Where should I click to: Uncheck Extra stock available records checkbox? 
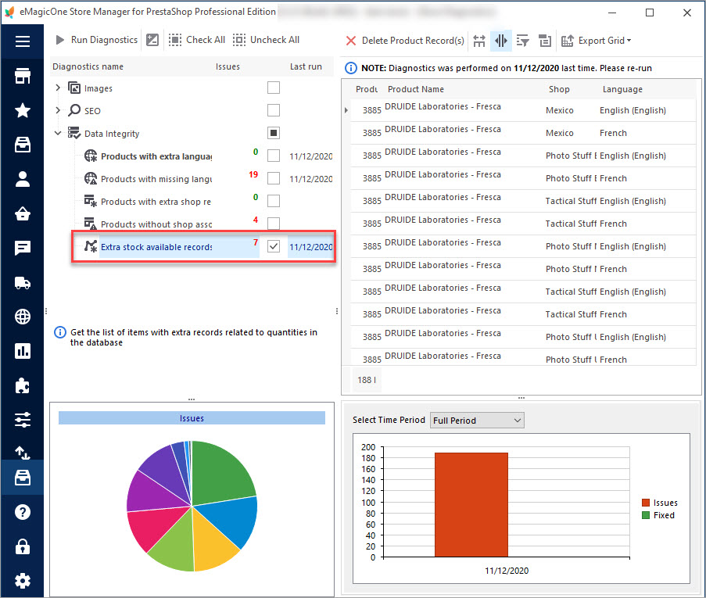274,246
